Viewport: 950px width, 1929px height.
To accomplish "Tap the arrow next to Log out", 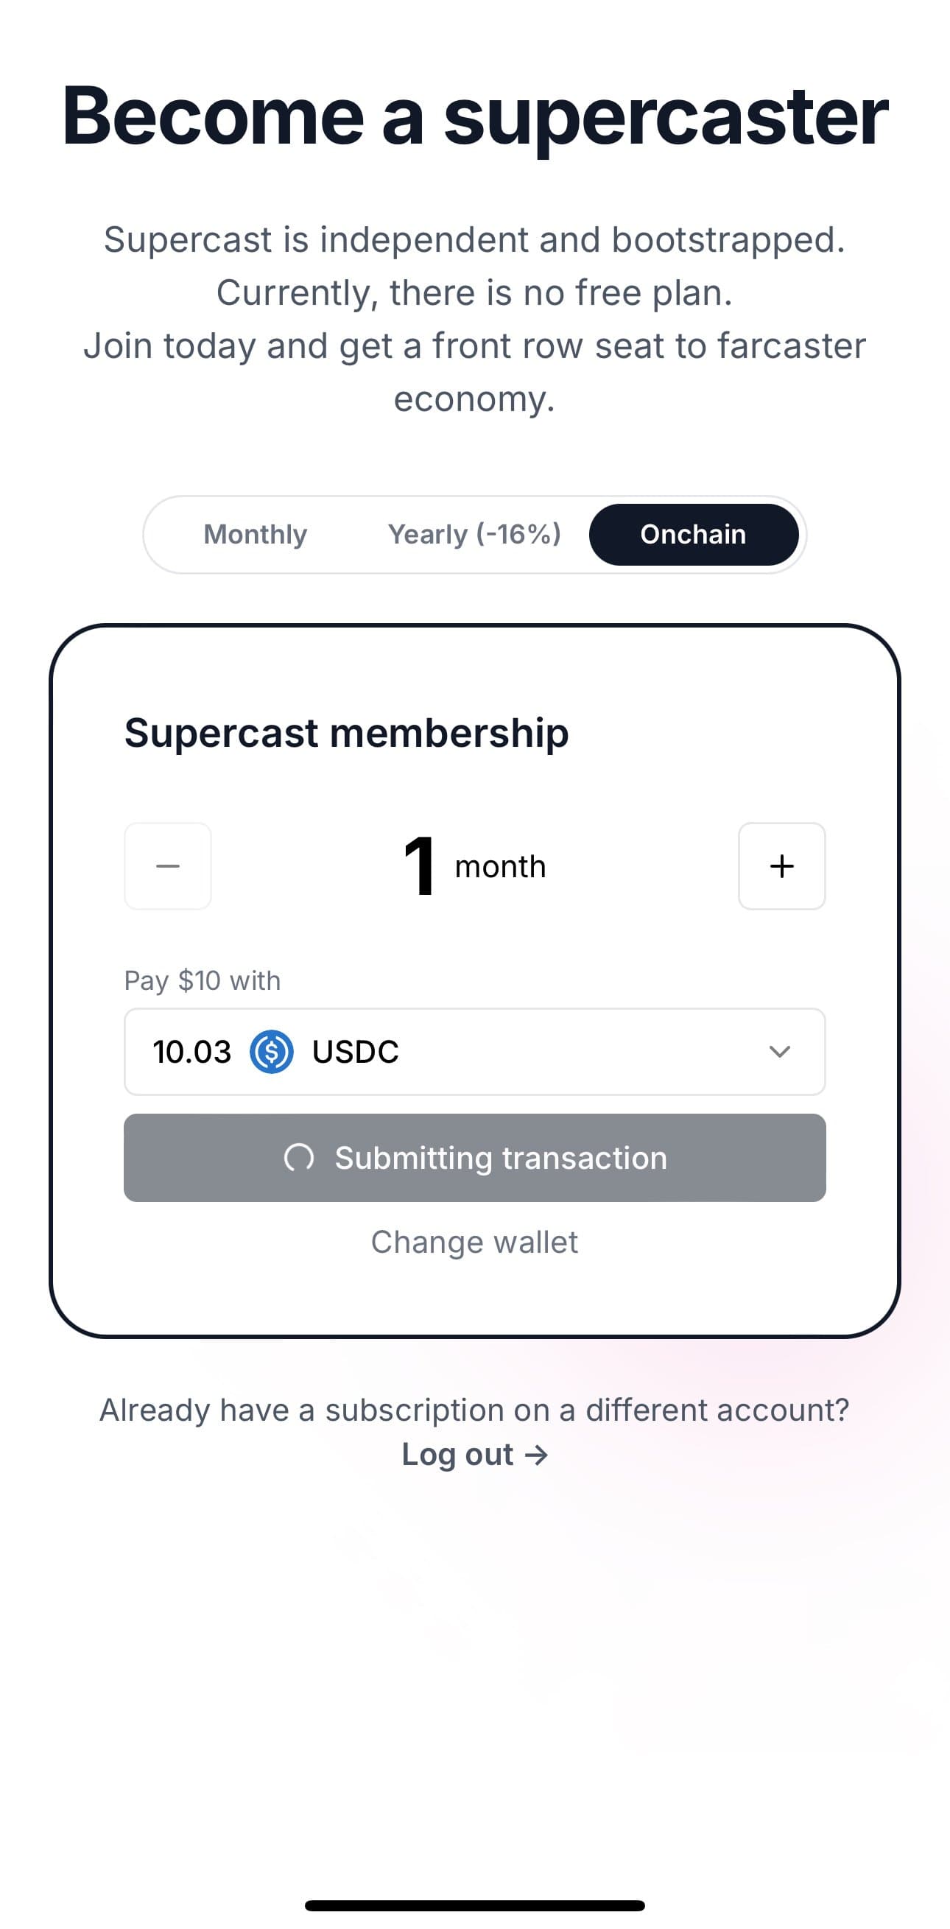I will pos(537,1455).
